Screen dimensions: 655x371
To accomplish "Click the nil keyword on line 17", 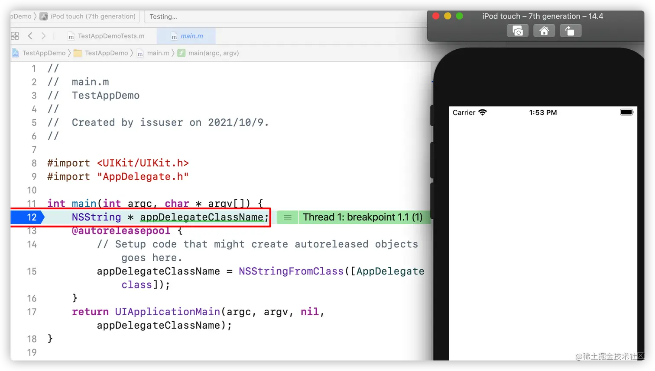I will tap(310, 312).
